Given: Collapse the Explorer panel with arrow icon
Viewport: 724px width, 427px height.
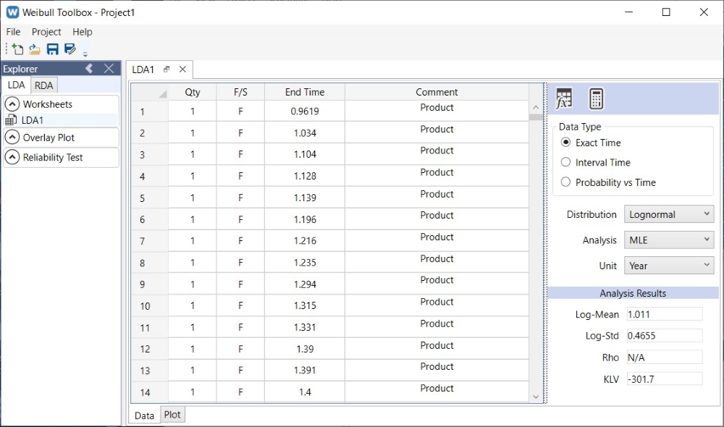Looking at the screenshot, I should tap(89, 69).
